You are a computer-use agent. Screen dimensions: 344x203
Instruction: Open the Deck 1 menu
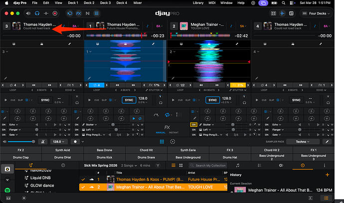[x=73, y=3]
